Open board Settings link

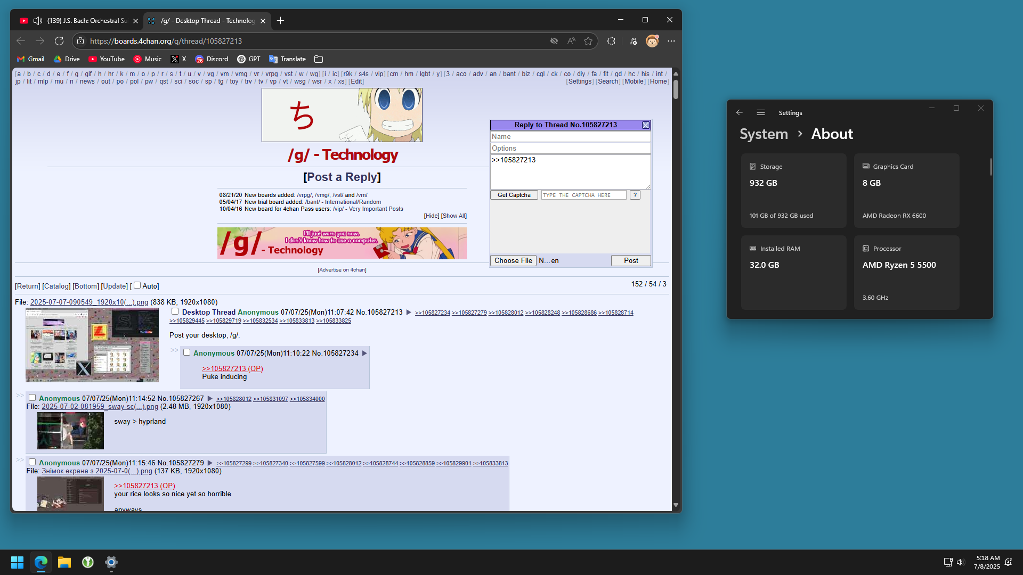click(x=580, y=81)
